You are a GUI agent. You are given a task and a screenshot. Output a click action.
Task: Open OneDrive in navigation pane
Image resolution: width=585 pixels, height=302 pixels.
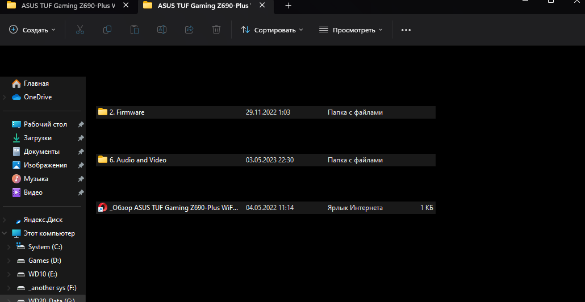coord(37,97)
